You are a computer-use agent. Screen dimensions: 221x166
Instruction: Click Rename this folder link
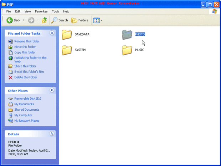coord(27,41)
